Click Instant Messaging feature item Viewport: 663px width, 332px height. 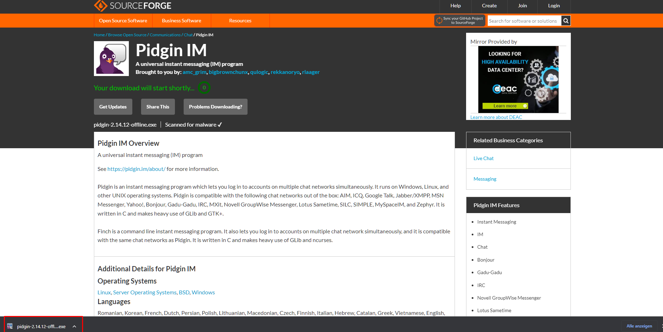click(x=496, y=222)
